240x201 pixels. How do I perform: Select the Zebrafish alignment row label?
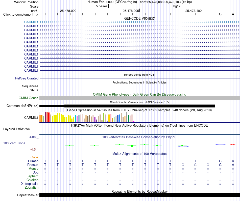coord(32,188)
